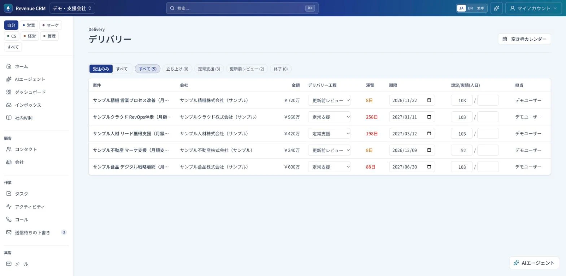Open delivery stage dropdown for サンプル不動産 row
This screenshot has height=276, width=566.
[329, 150]
